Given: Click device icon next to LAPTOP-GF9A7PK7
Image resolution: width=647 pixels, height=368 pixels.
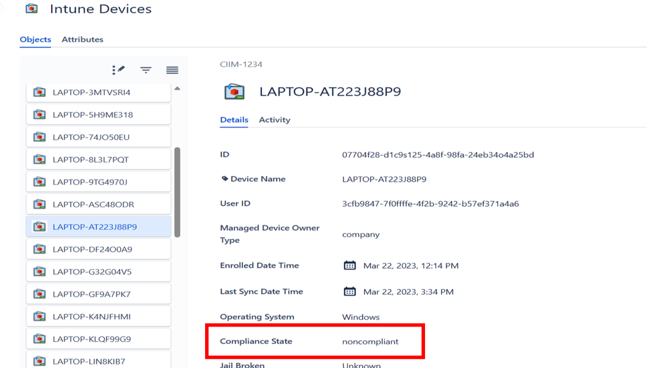Looking at the screenshot, I should point(39,294).
